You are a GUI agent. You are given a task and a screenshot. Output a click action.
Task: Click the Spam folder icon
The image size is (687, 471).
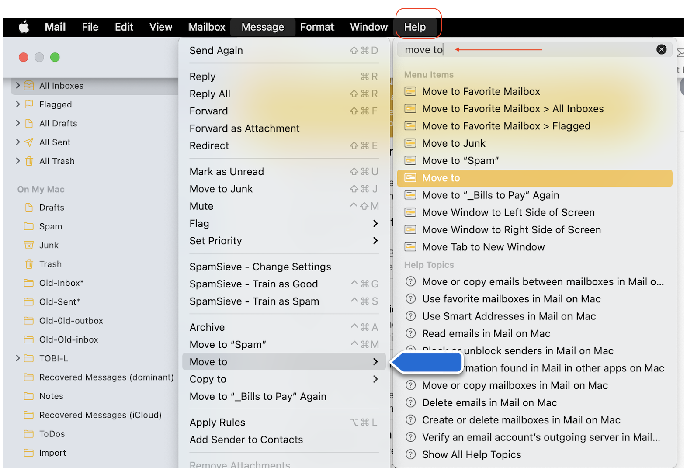pos(29,226)
